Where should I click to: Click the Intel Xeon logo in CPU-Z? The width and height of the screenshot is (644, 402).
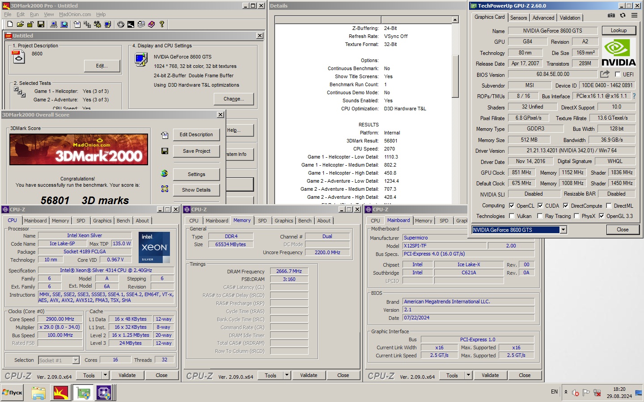point(154,247)
